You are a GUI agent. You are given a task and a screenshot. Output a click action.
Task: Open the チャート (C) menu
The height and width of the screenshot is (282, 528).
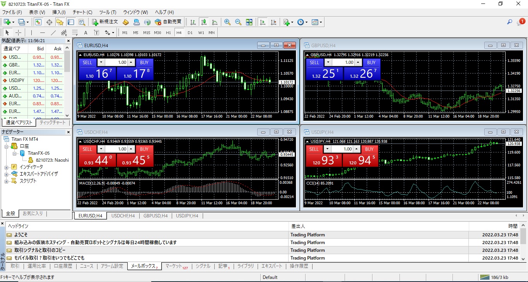click(x=82, y=12)
